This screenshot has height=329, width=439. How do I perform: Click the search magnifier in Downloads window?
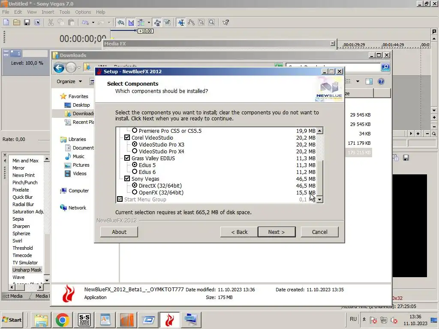[x=385, y=67]
